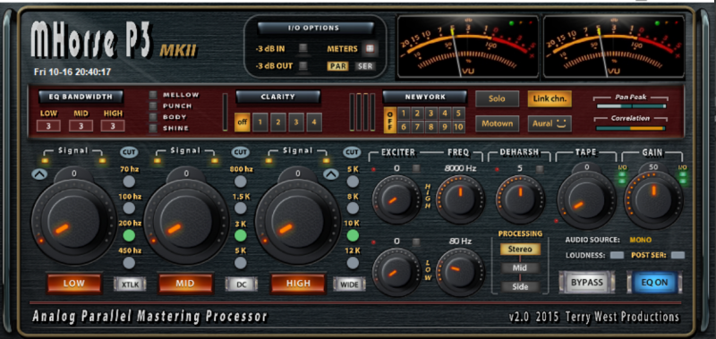This screenshot has width=716, height=339.
Task: Toggle the -3 dB OUT switch
Action: pyautogui.click(x=303, y=66)
